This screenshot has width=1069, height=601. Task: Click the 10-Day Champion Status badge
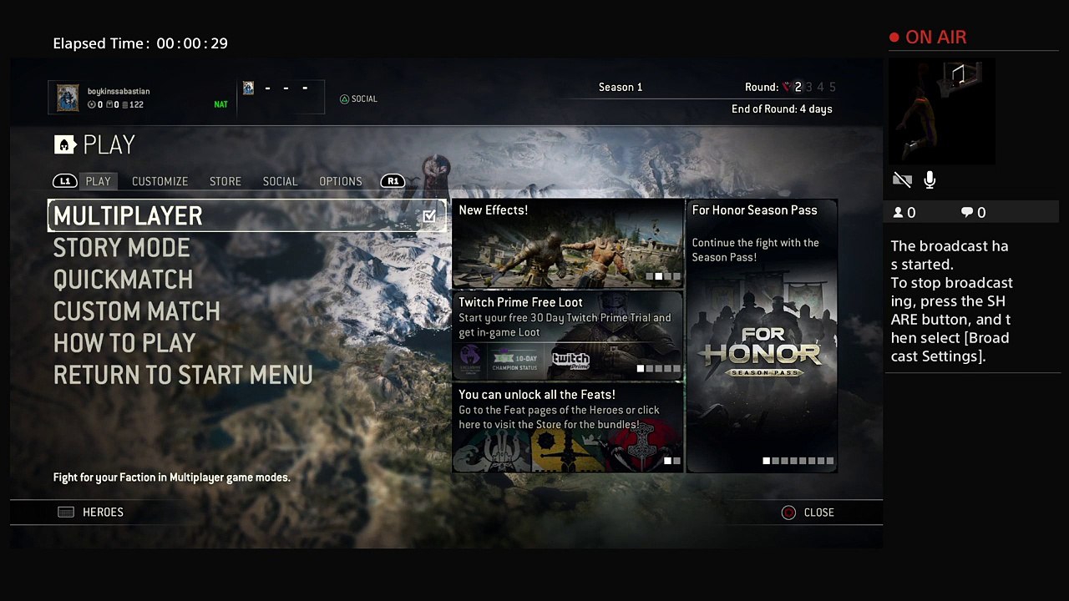click(x=514, y=360)
